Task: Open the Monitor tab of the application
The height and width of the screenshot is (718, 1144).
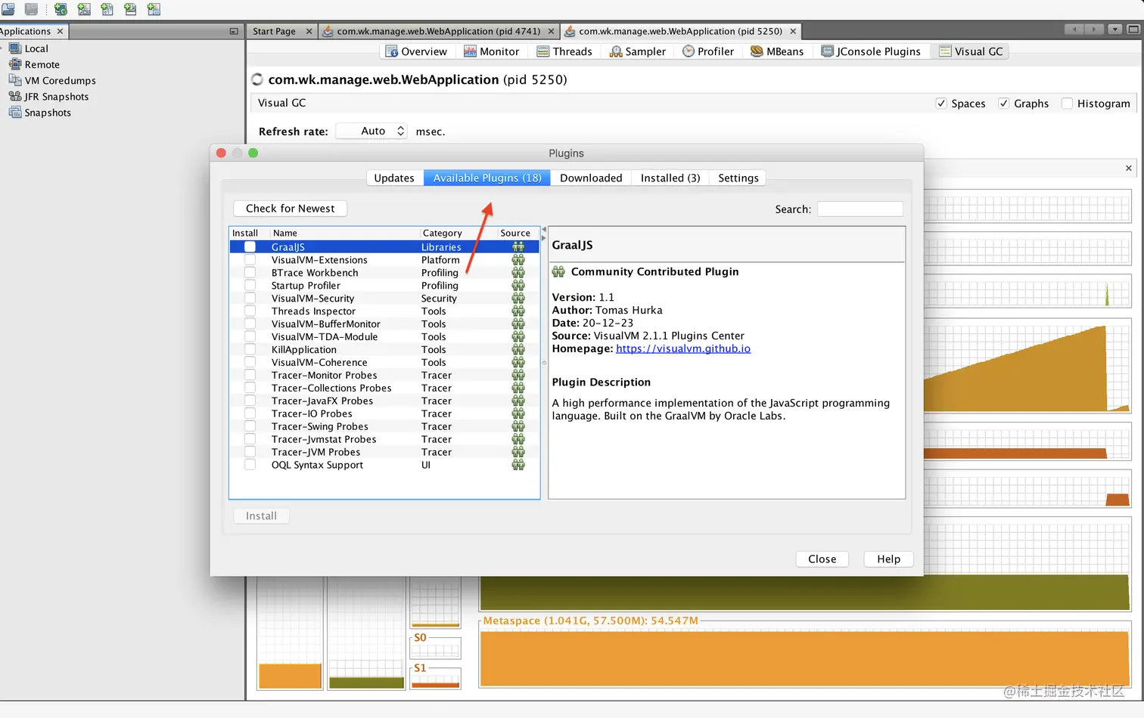Action: pyautogui.click(x=491, y=51)
